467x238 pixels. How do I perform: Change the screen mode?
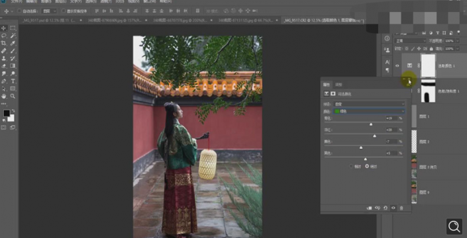point(13,128)
